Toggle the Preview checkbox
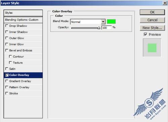 click(x=145, y=34)
